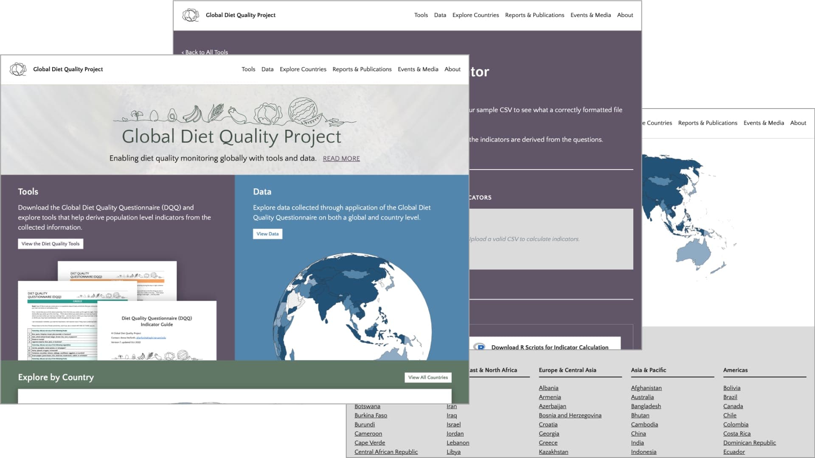
Task: Open the Cambodia country link
Action: (644, 424)
